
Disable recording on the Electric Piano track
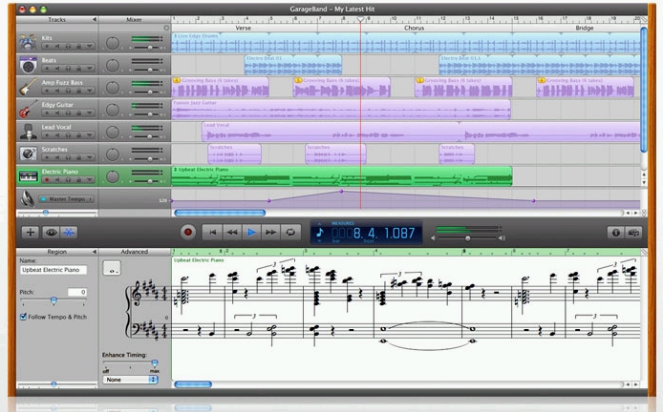[47, 180]
